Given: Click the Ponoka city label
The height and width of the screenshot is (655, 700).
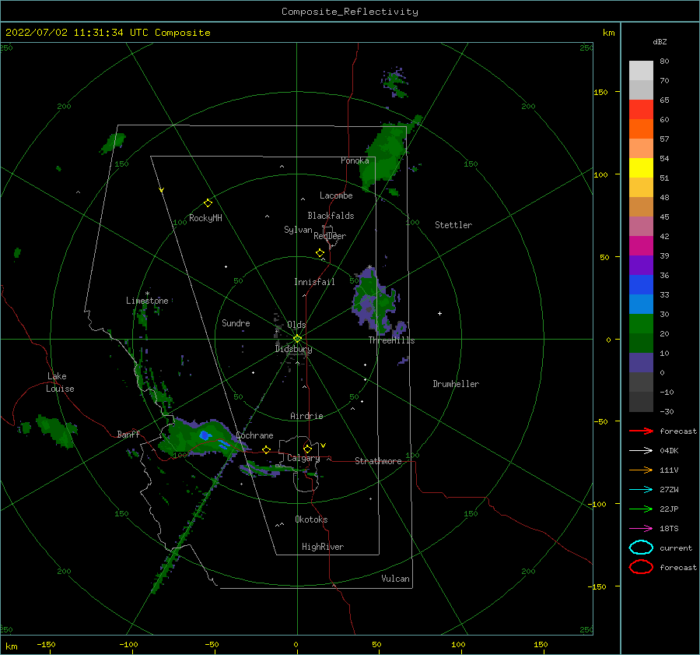Looking at the screenshot, I should tap(355, 160).
